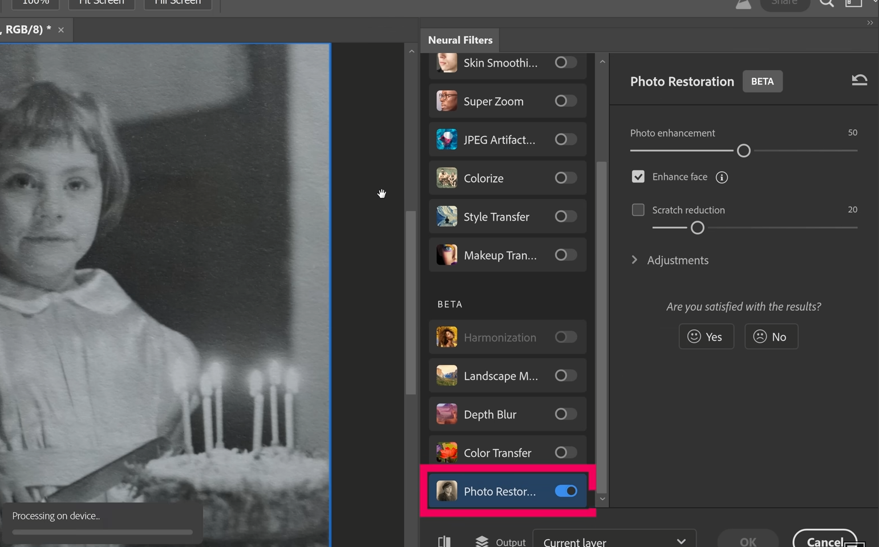Click the Style Transfer filter thumbnail icon
Image resolution: width=879 pixels, height=547 pixels.
tap(446, 216)
